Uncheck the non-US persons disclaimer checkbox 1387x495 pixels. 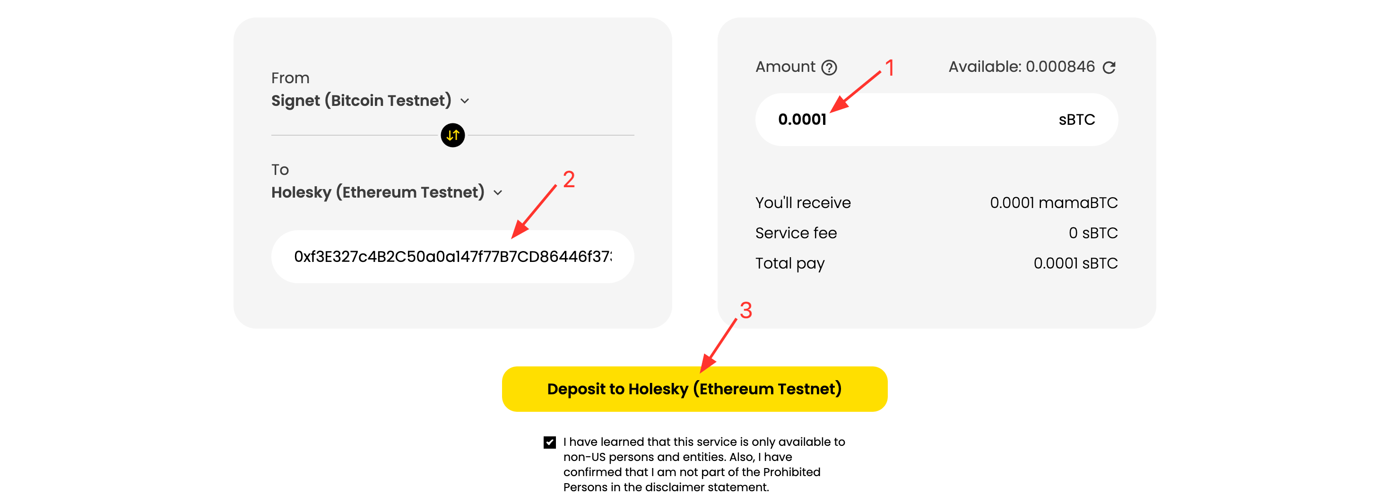coord(549,442)
